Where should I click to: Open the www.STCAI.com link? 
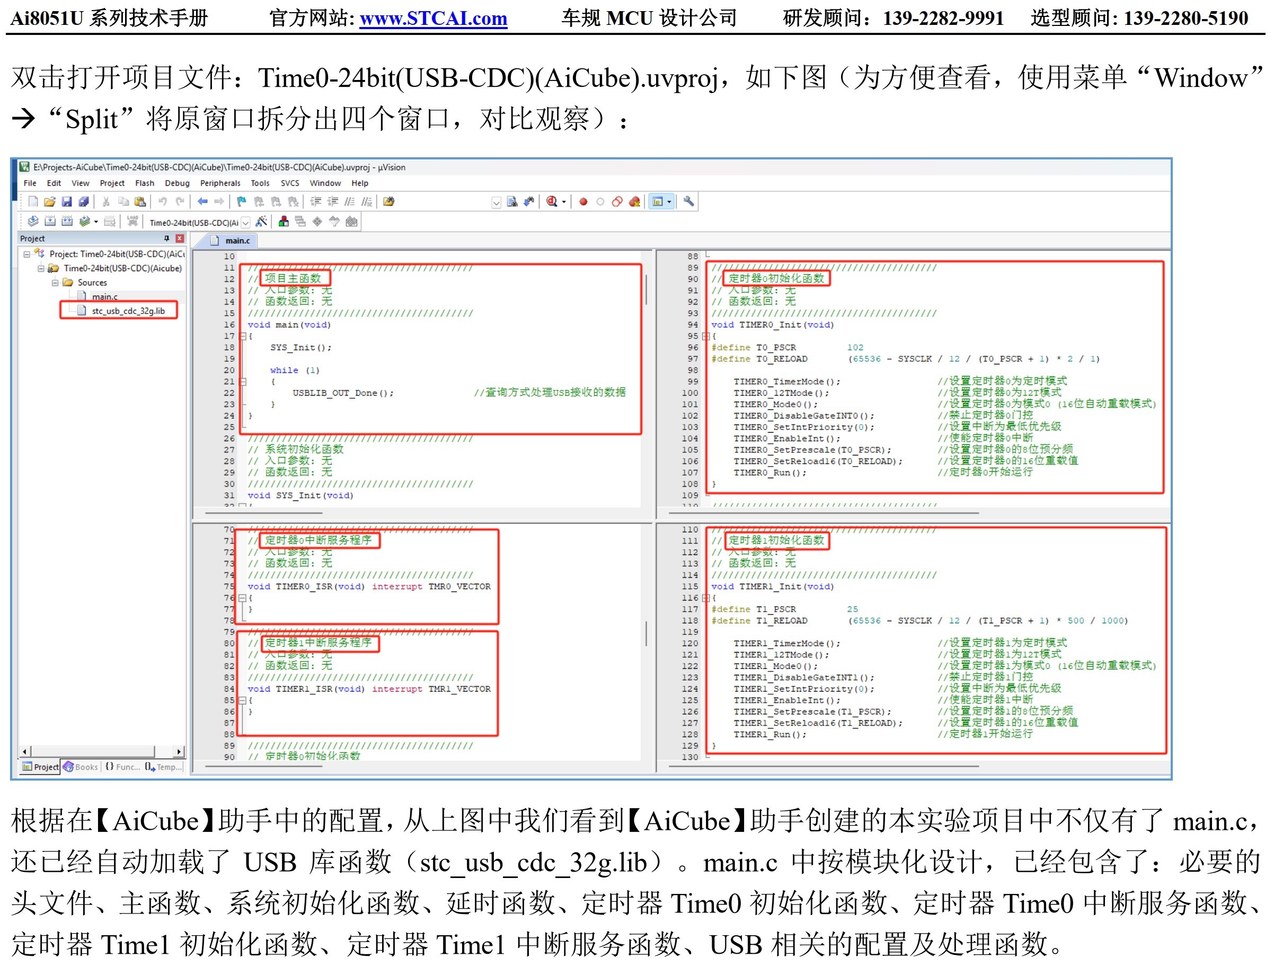(433, 19)
